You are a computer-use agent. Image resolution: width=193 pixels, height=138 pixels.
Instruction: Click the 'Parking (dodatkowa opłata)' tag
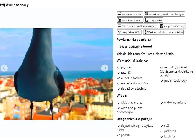pos(163,32)
